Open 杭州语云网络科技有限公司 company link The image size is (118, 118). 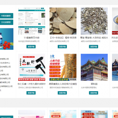tap(29, 41)
